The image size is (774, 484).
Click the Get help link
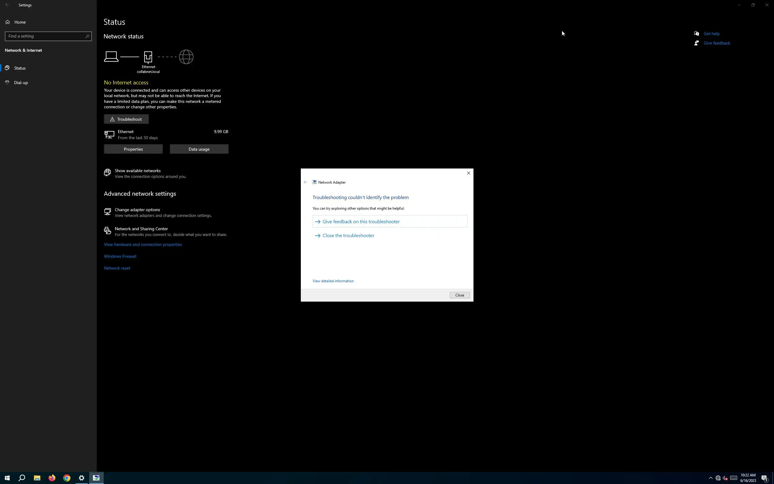(711, 34)
